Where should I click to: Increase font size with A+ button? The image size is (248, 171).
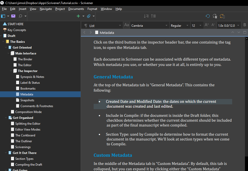coord(207,25)
